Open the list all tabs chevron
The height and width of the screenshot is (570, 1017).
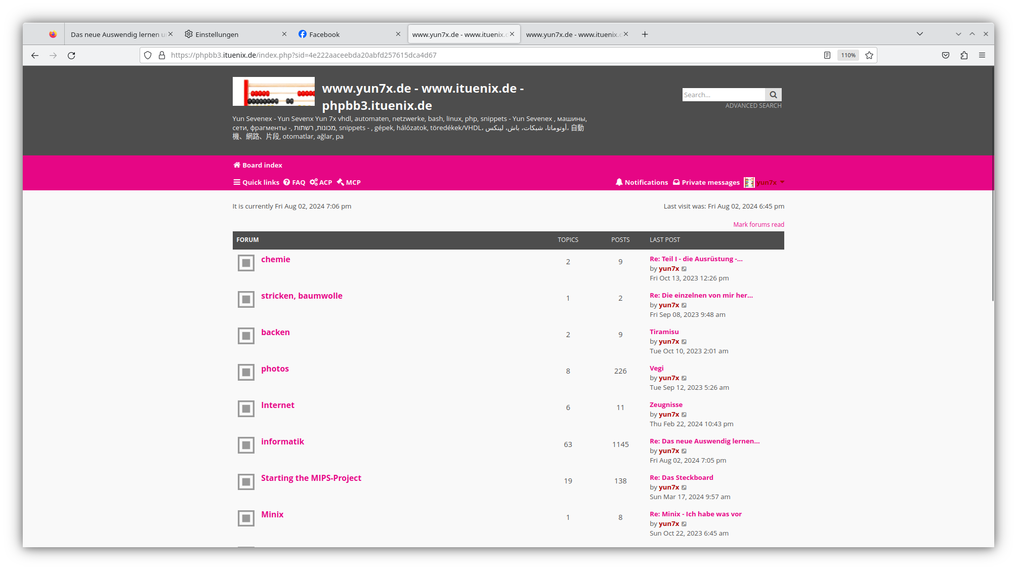(x=920, y=34)
